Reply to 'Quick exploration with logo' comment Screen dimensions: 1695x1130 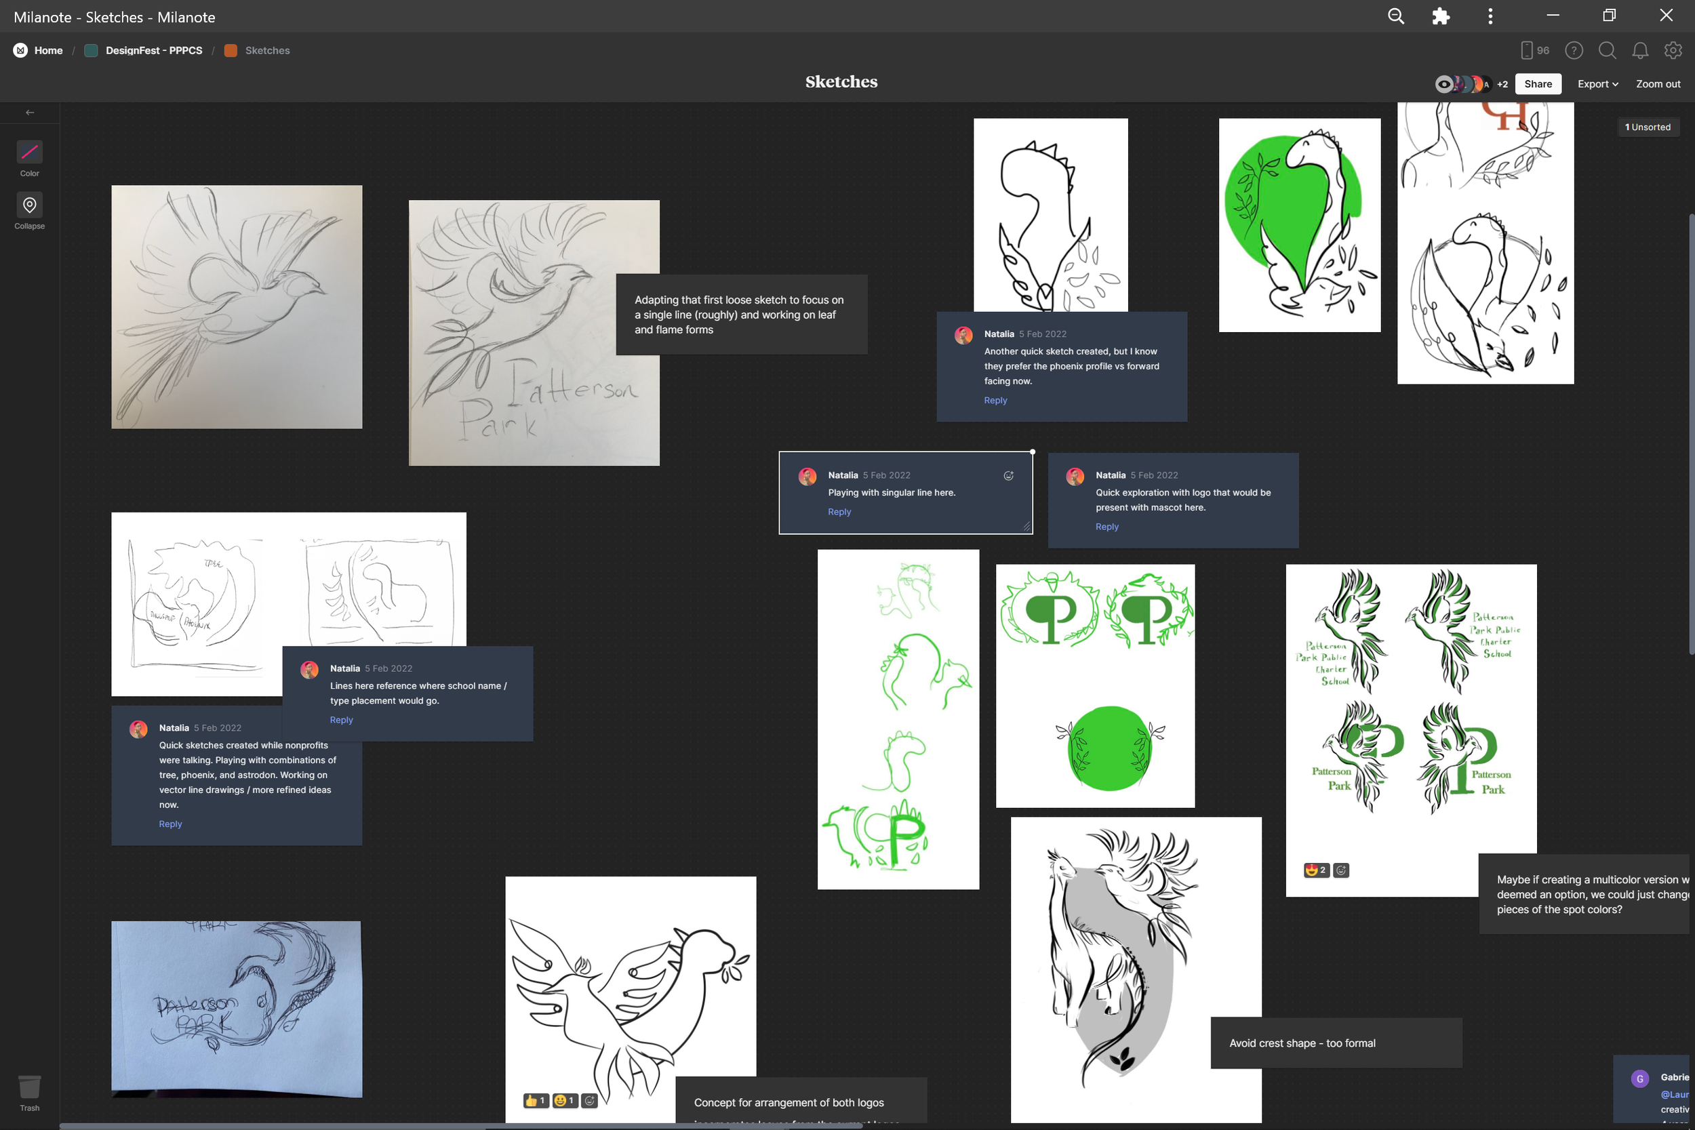[x=1106, y=527]
